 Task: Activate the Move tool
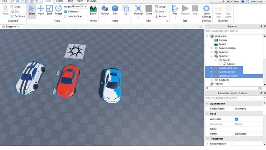tap(41, 10)
